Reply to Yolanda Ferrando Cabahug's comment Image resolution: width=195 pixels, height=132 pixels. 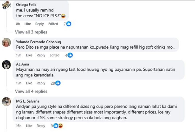41,55
